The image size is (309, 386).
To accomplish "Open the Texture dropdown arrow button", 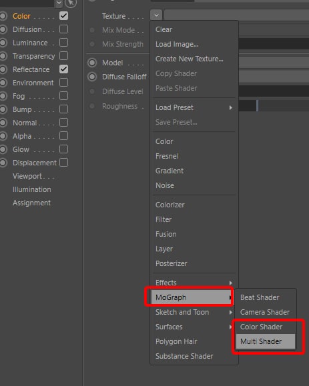I will (156, 15).
